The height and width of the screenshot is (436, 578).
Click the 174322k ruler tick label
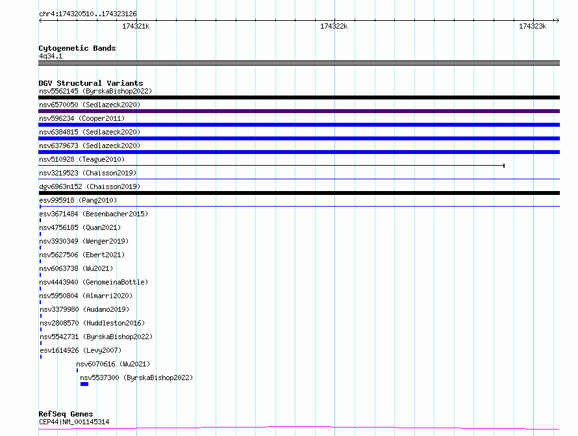pyautogui.click(x=334, y=26)
